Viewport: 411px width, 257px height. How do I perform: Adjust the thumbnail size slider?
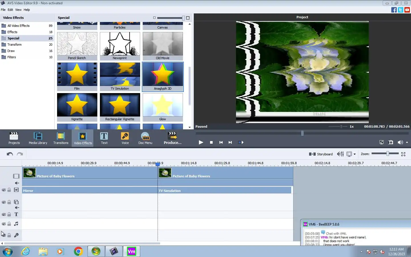tap(183, 18)
